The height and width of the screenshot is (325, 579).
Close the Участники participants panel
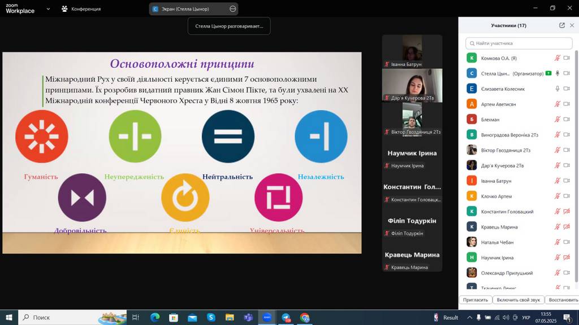click(572, 25)
